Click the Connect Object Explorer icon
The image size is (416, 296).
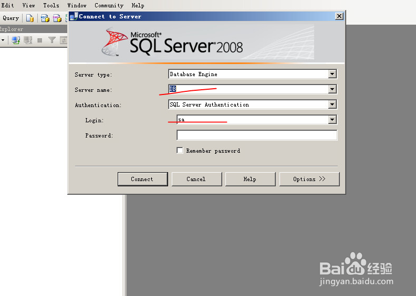click(x=16, y=40)
